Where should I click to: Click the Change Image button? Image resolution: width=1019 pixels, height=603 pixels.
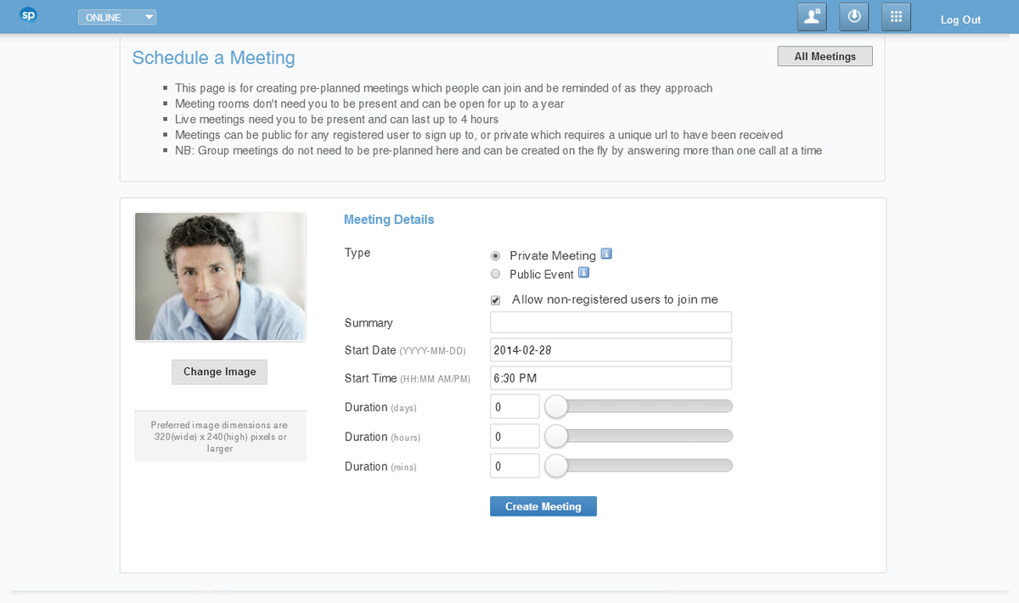(x=219, y=371)
